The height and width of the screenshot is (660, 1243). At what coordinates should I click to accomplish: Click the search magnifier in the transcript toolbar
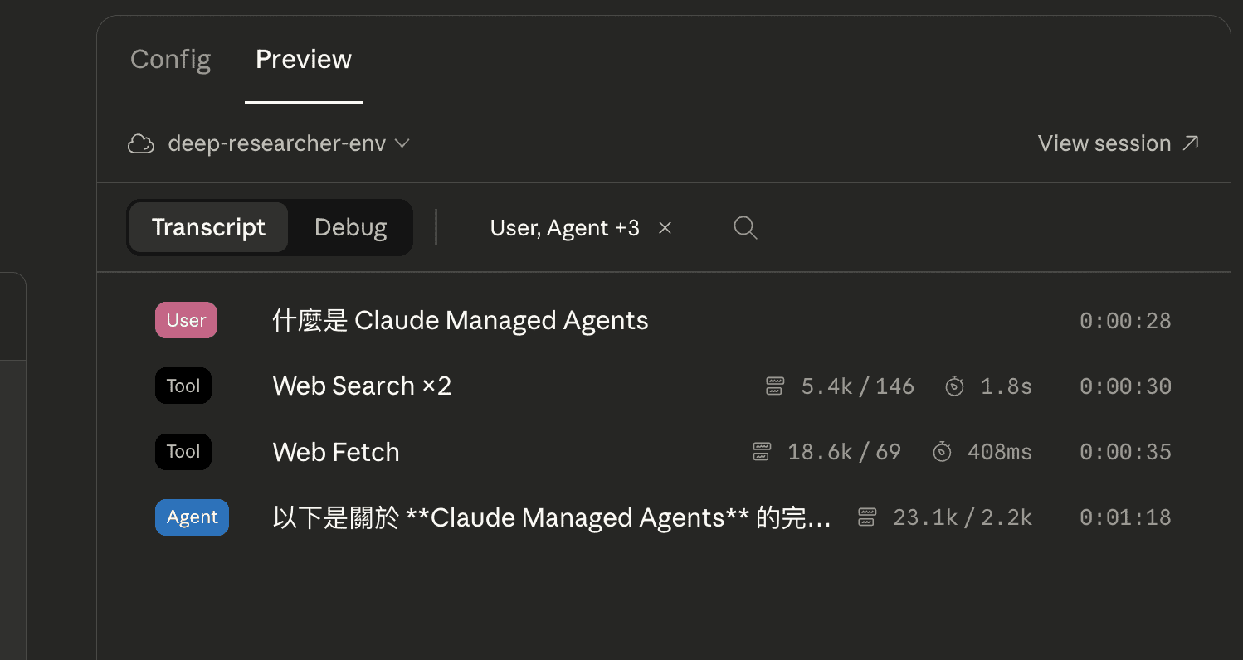[744, 227]
